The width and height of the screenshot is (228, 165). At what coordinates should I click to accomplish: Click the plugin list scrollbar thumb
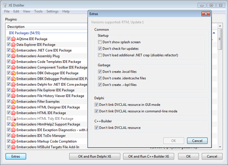pos(220,39)
